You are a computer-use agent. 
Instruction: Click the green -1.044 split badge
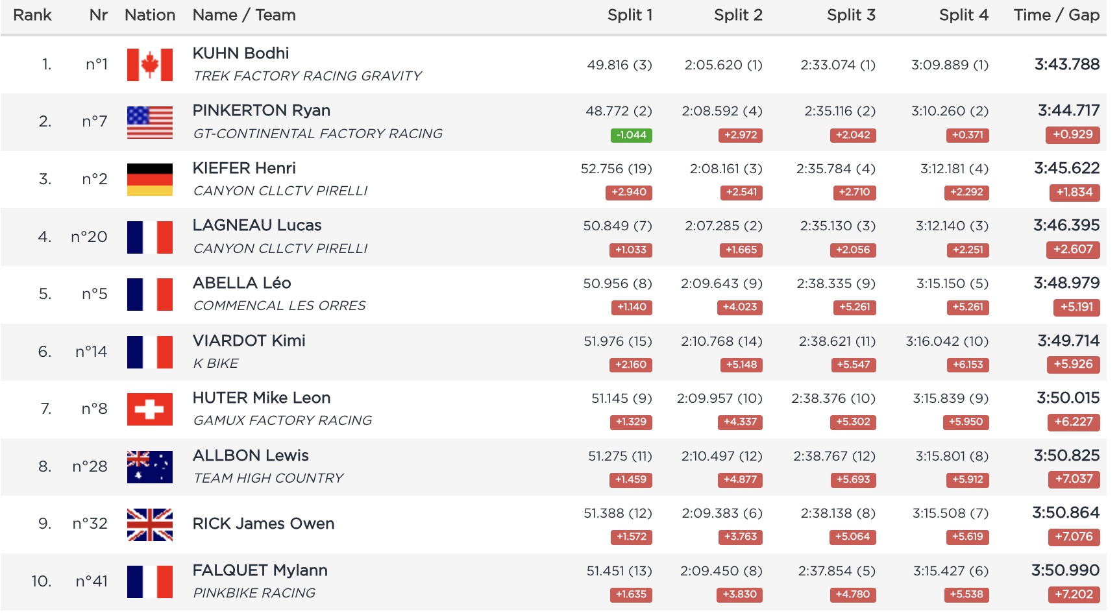631,135
